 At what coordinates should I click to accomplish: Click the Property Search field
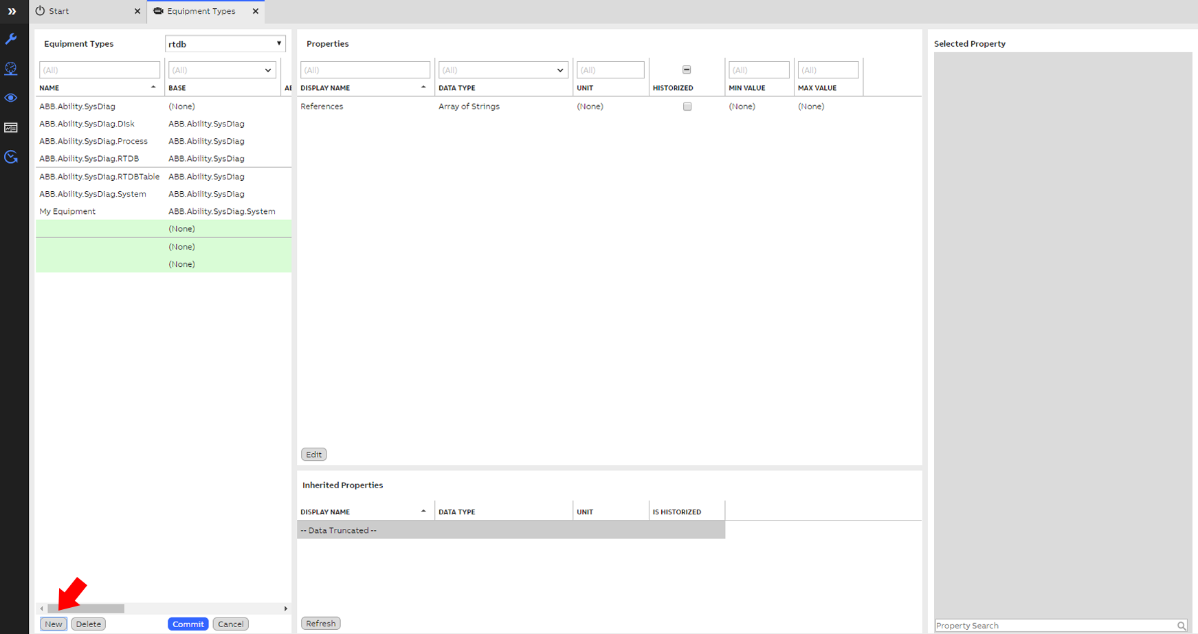pos(1062,626)
